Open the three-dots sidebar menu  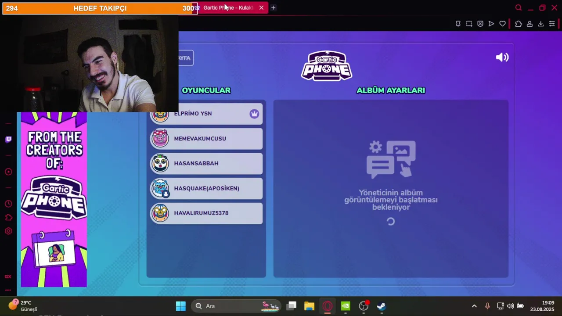coord(8,290)
